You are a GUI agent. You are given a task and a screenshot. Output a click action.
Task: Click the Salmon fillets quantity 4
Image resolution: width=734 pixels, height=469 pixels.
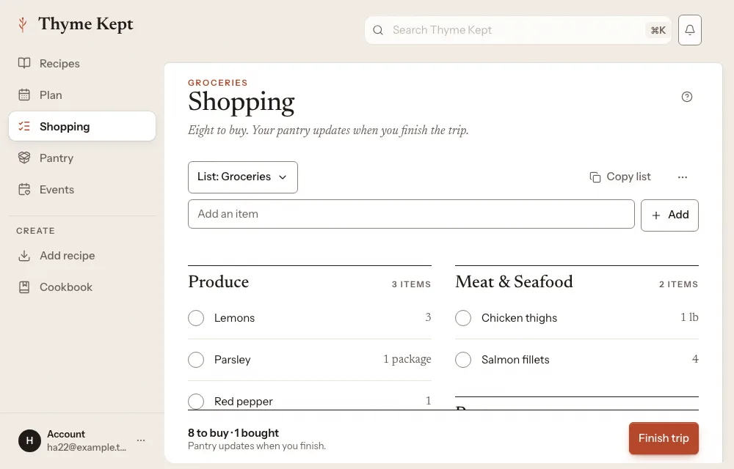695,359
